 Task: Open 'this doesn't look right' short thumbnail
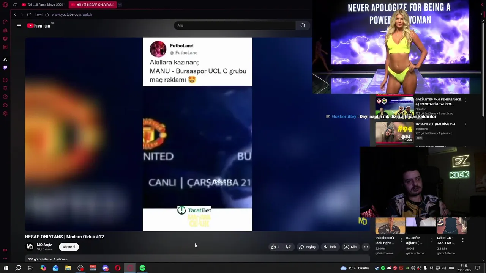tap(390, 226)
